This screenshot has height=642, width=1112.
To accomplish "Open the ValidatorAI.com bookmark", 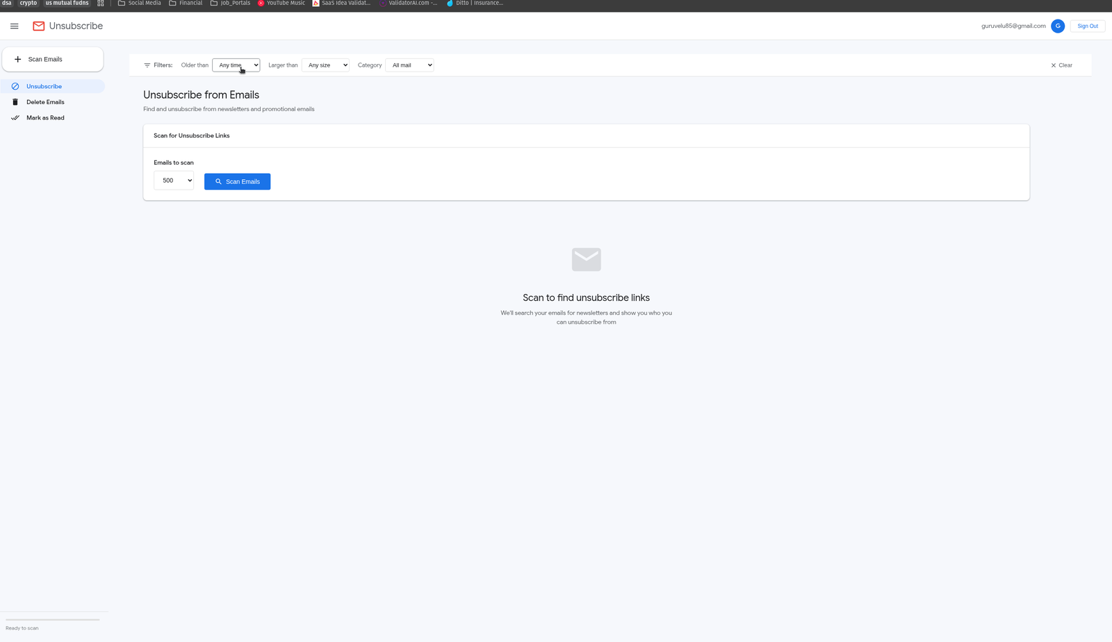I will (409, 3).
